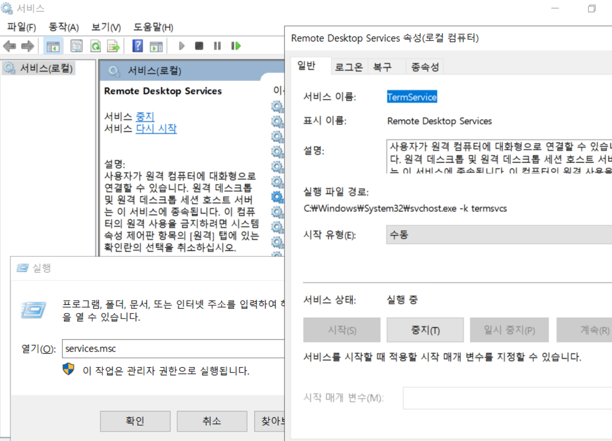612x441 pixels.
Task: Click Remote Desktop Services heading in Services pane
Action: point(163,91)
